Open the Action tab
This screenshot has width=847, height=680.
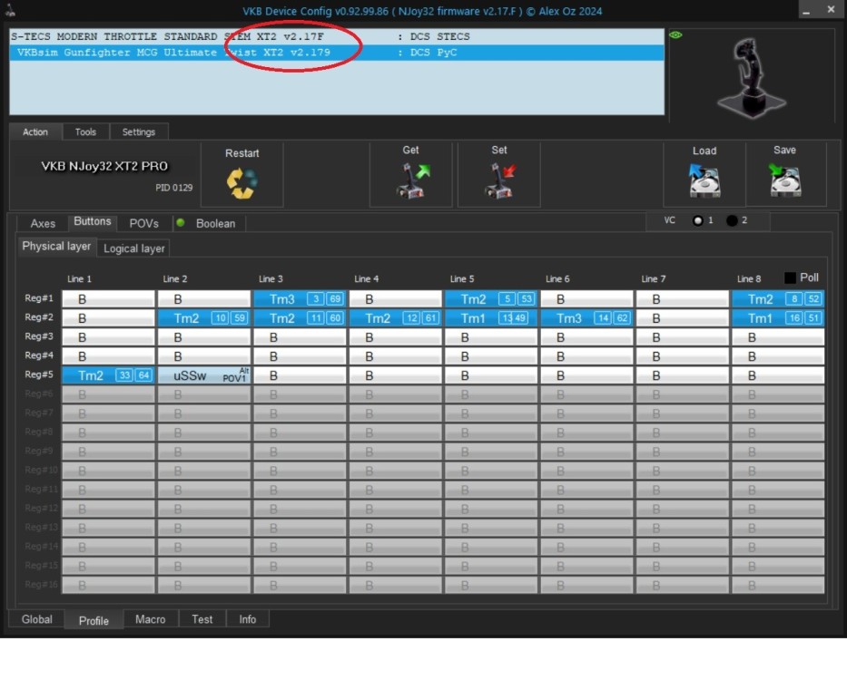pyautogui.click(x=35, y=131)
